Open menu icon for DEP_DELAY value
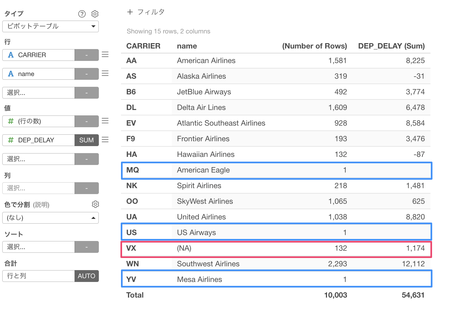The width and height of the screenshot is (458, 317). 105,140
